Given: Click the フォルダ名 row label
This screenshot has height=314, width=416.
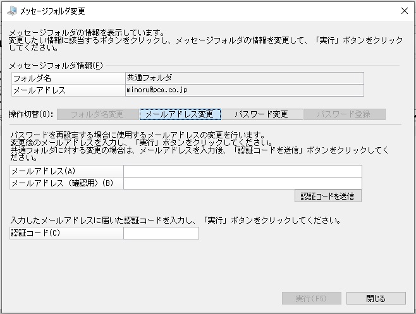Looking at the screenshot, I should [x=68, y=78].
